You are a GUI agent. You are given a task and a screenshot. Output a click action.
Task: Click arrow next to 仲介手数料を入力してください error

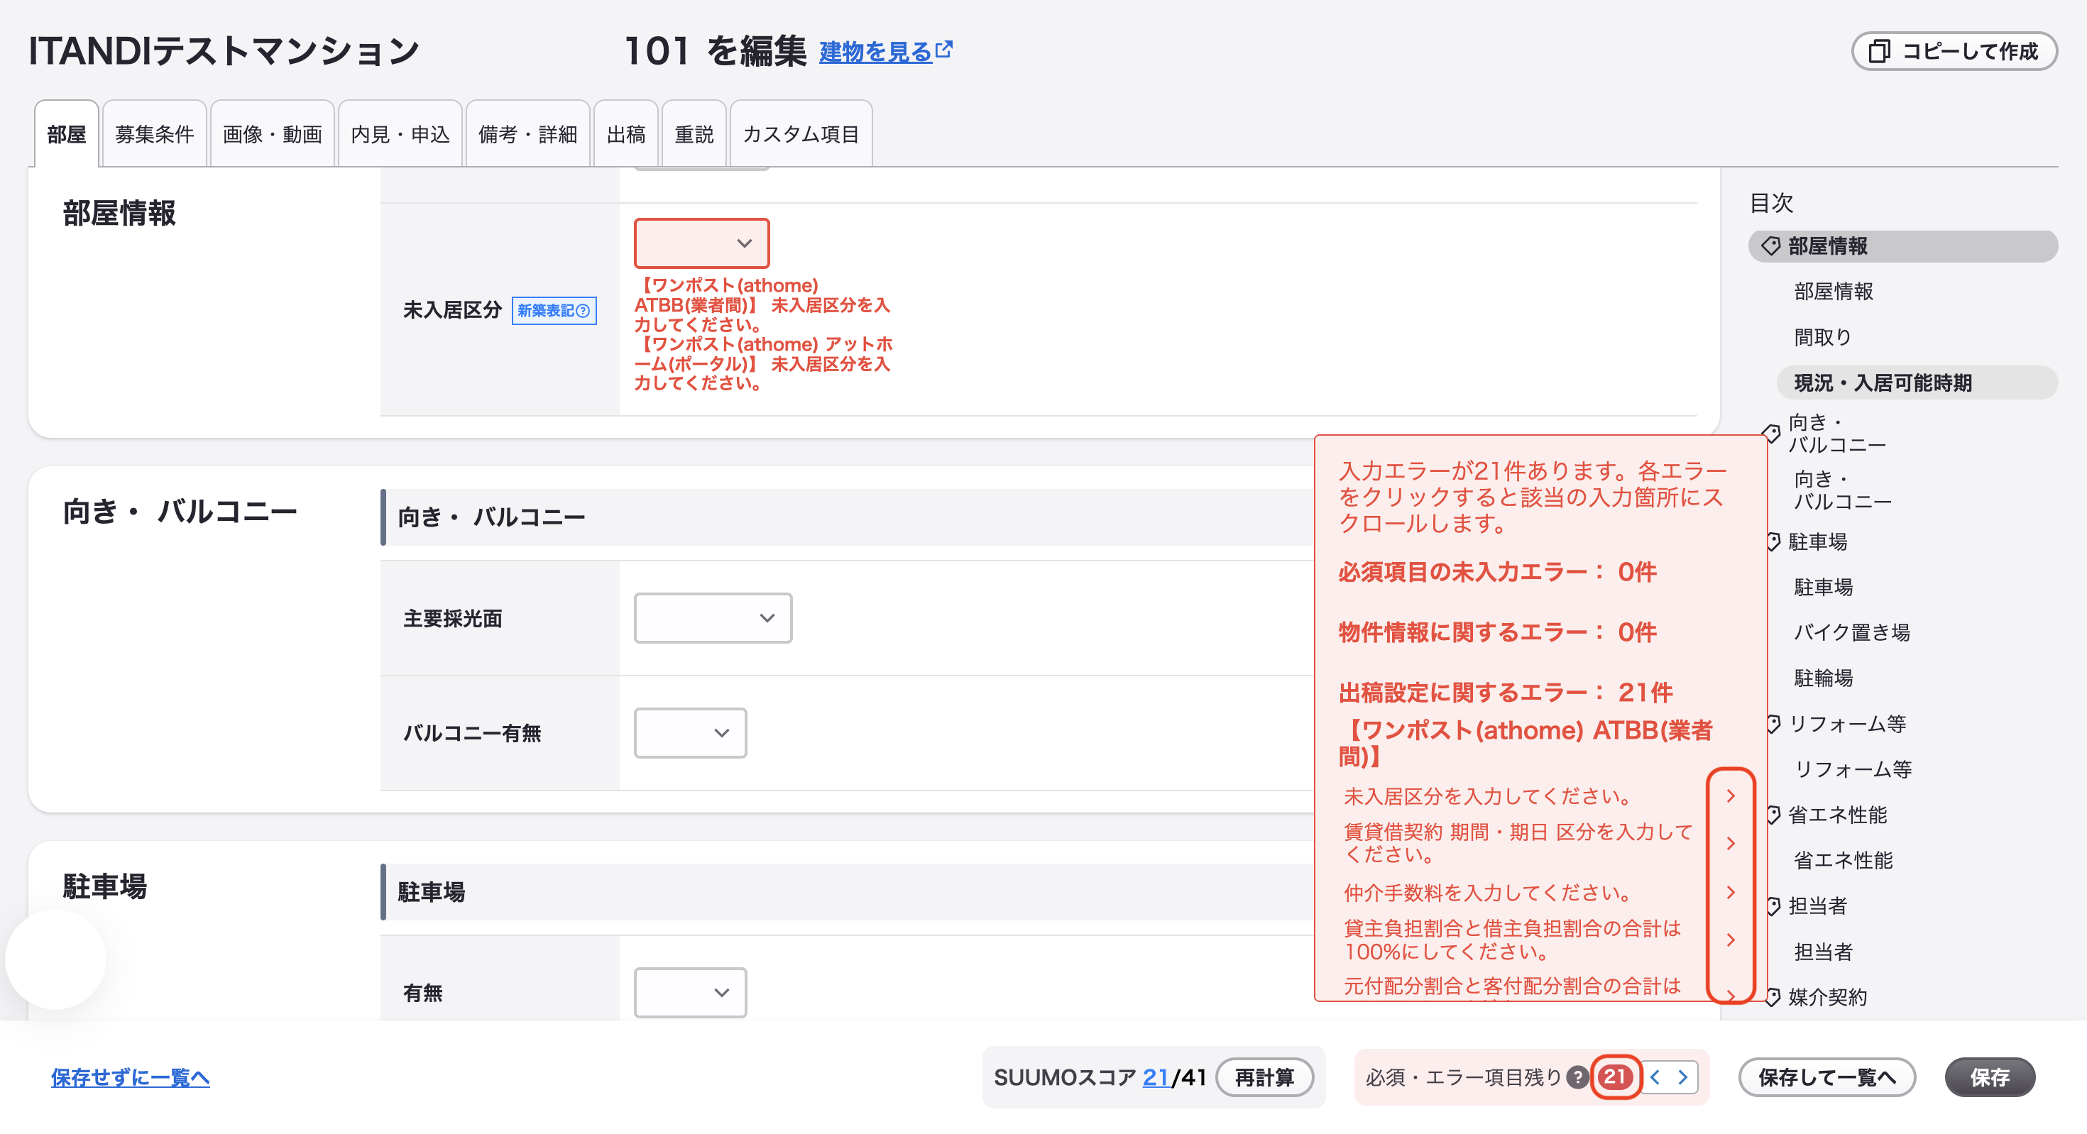point(1731,892)
